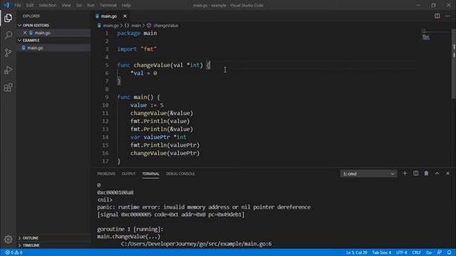Switch to the Problems panel tab

(106, 174)
